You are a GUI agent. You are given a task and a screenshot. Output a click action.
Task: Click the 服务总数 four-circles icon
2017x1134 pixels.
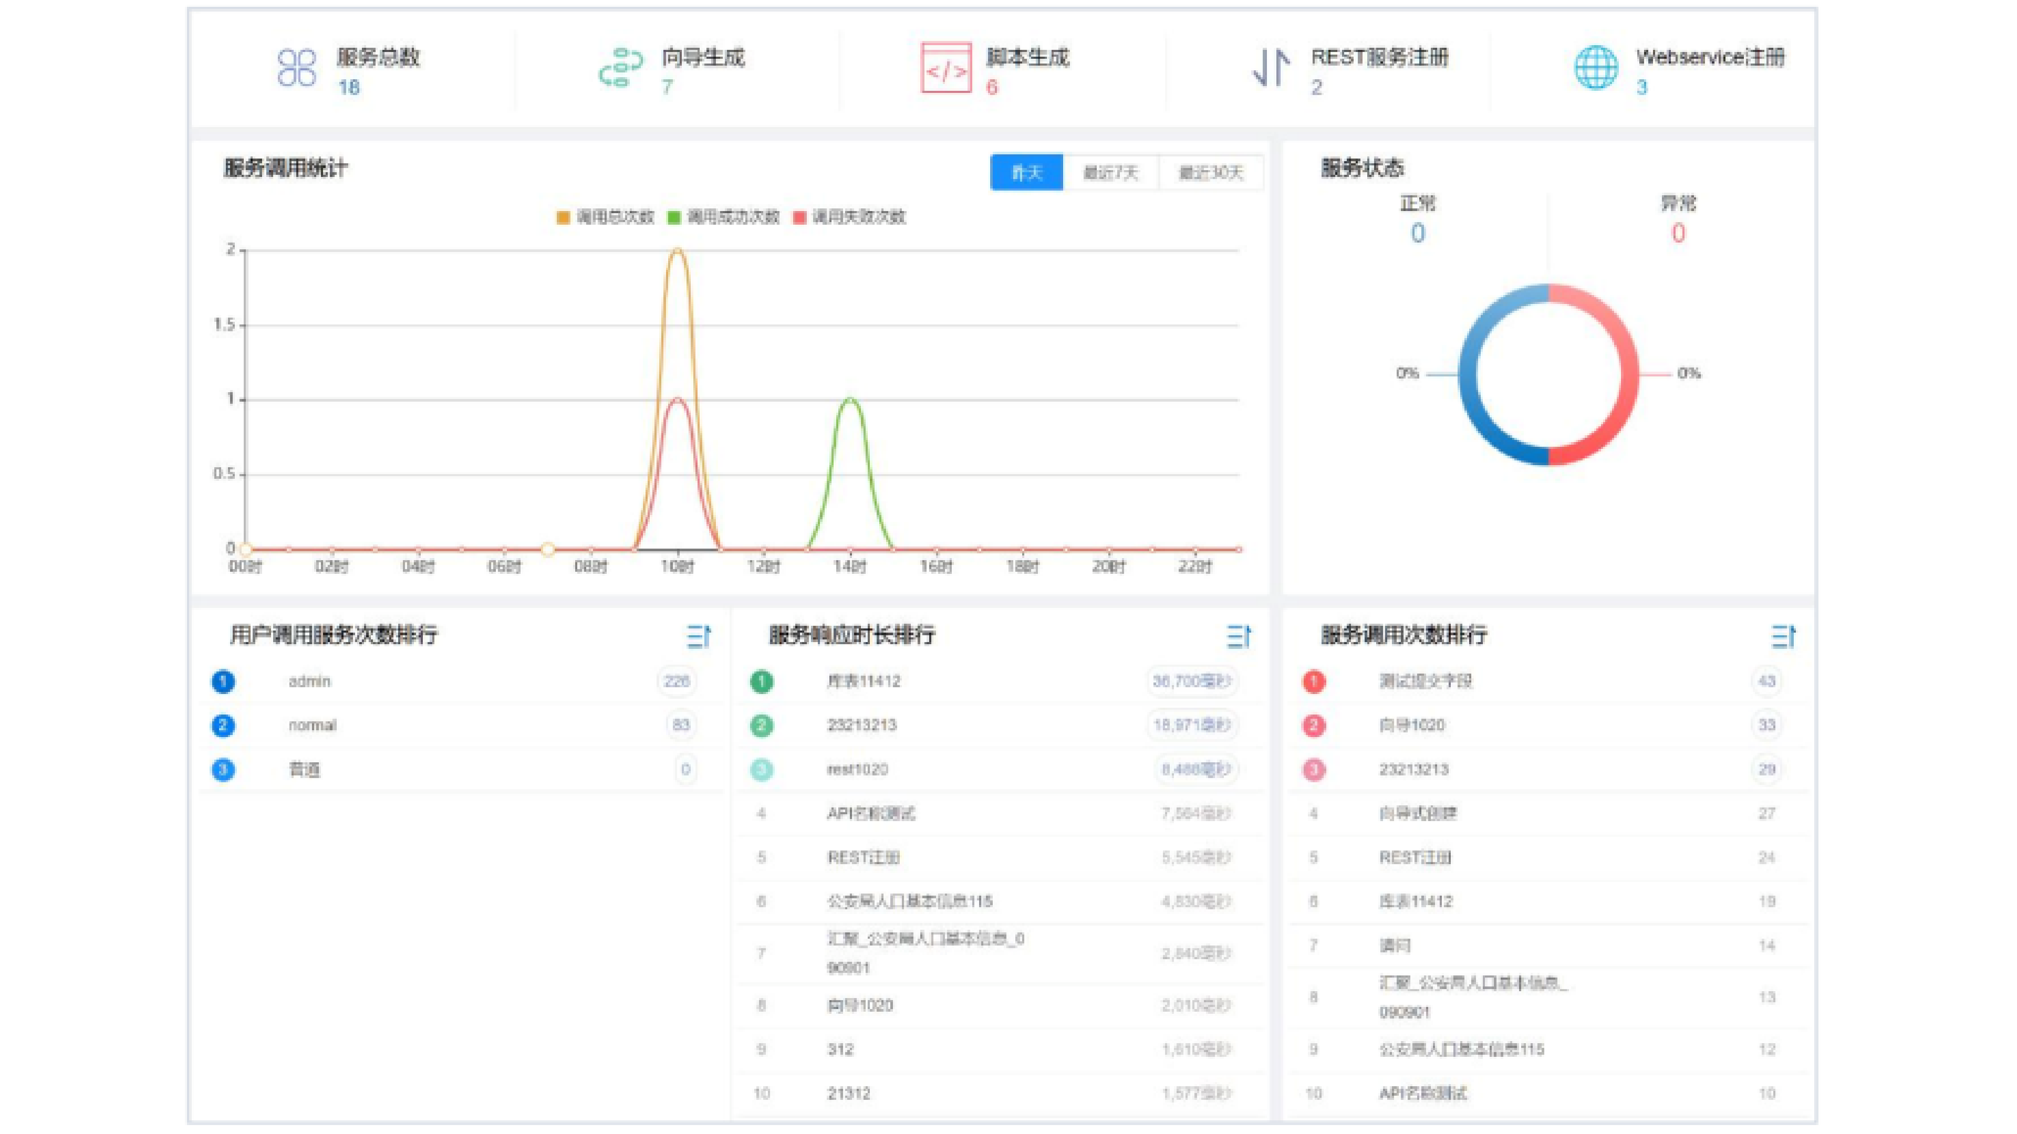297,68
